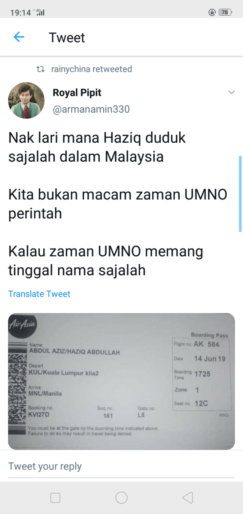Open the tweet options chevron menu

point(231,92)
